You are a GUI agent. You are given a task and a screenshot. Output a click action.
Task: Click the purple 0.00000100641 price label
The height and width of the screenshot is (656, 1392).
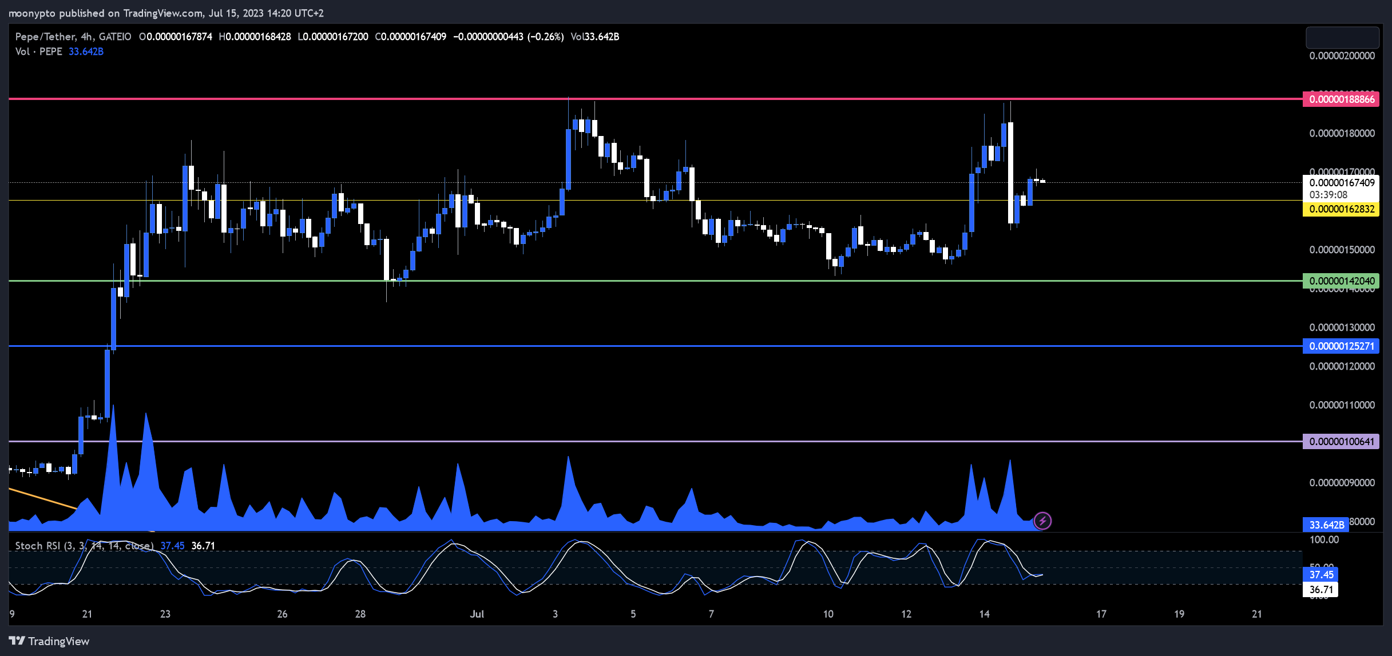1341,441
